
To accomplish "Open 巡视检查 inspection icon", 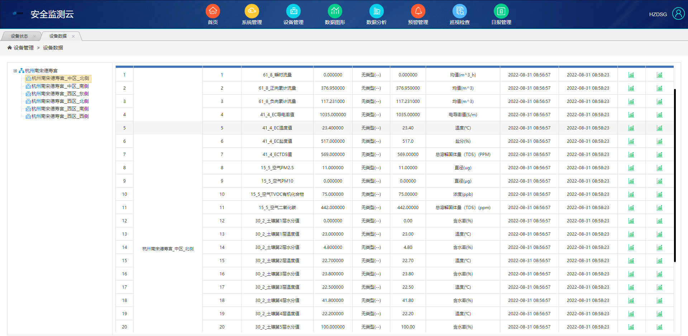I will [x=460, y=11].
